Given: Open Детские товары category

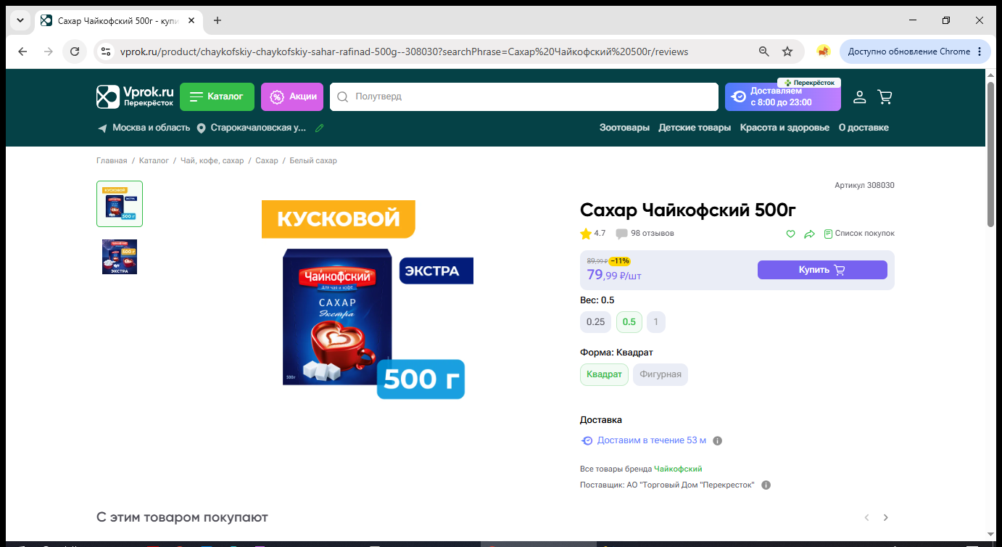Looking at the screenshot, I should (695, 128).
